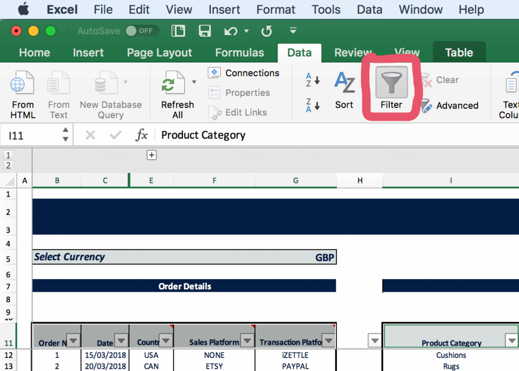The width and height of the screenshot is (519, 371).
Task: Expand the grouped column plus button
Action: (x=151, y=155)
